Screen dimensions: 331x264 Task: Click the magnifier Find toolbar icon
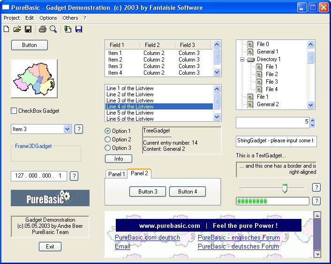pyautogui.click(x=53, y=29)
